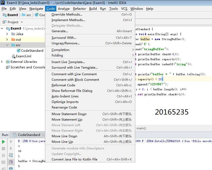Image resolution: width=212 pixels, height=170 pixels.
Task: Open the Window menu
Action: [137, 9]
